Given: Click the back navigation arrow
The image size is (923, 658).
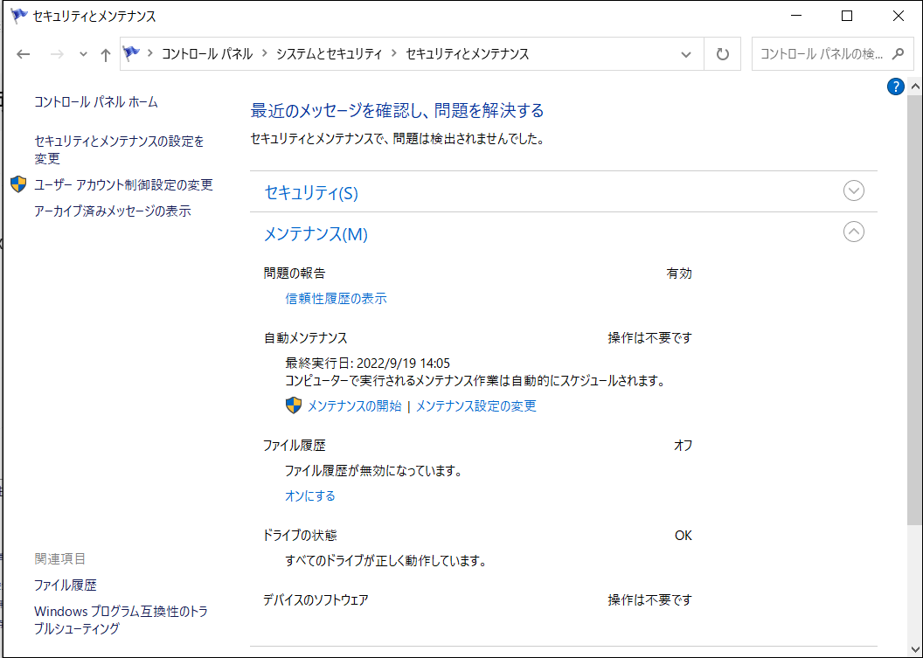Looking at the screenshot, I should click(24, 54).
